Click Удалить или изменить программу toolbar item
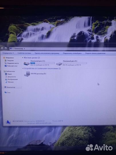Image resolution: width=116 pixels, height=155 pixels. (47, 53)
